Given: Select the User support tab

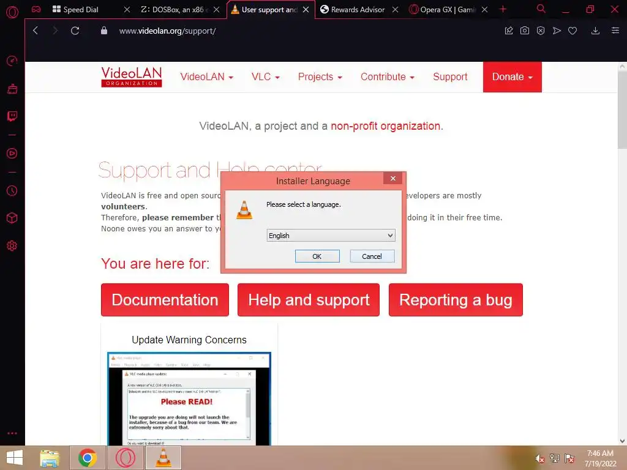Looking at the screenshot, I should coord(264,10).
